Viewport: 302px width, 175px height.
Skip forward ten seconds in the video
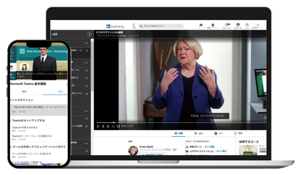click(108, 126)
